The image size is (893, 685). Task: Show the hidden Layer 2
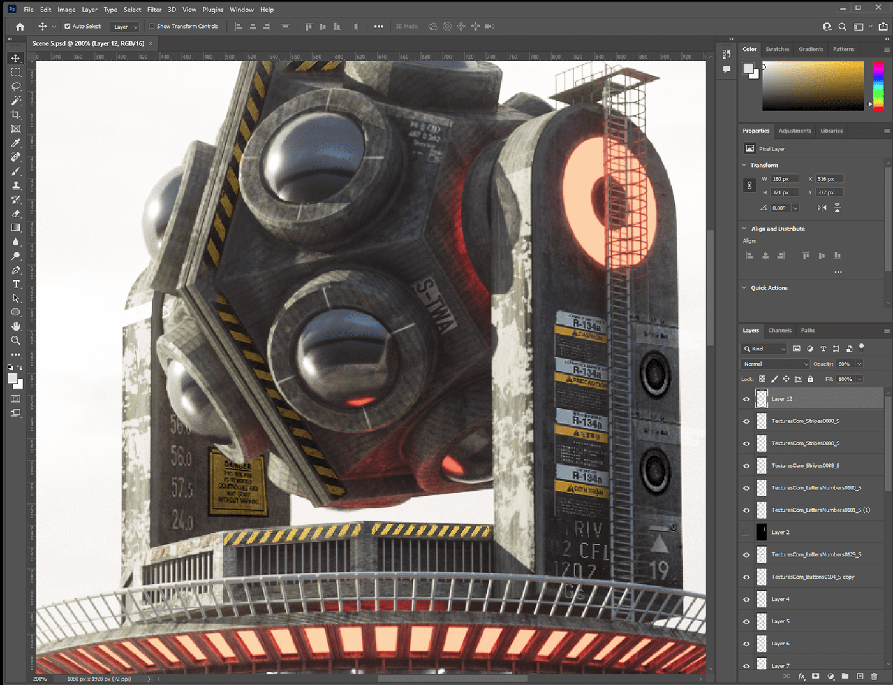(746, 533)
